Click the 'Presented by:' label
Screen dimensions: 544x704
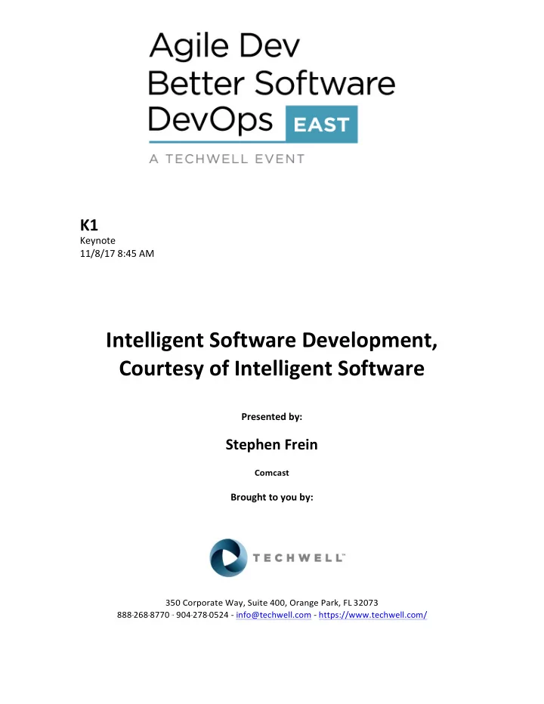pyautogui.click(x=271, y=417)
